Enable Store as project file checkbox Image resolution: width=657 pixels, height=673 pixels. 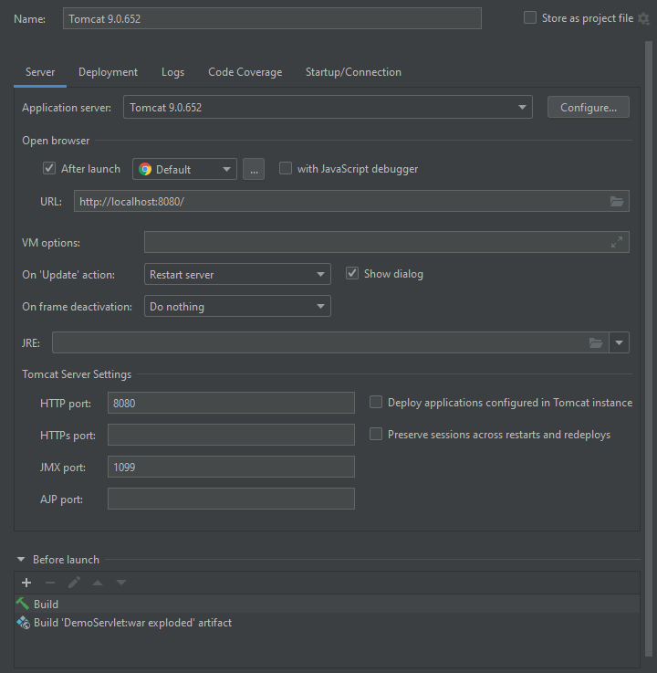coord(530,17)
